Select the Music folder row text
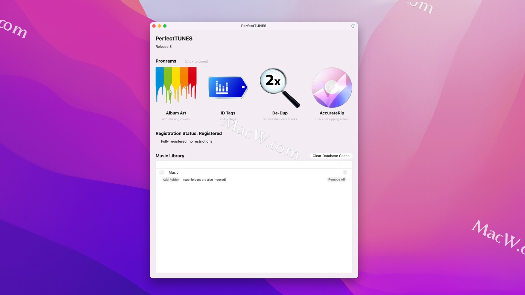The height and width of the screenshot is (295, 525). click(173, 173)
